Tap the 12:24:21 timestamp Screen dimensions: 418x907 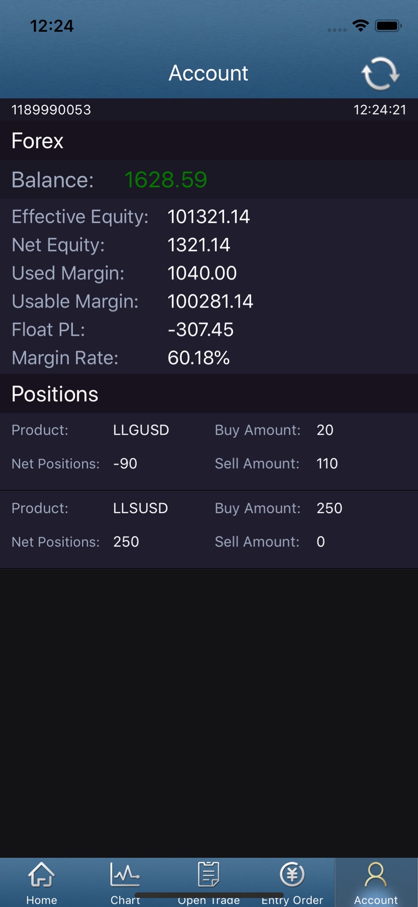(x=380, y=109)
